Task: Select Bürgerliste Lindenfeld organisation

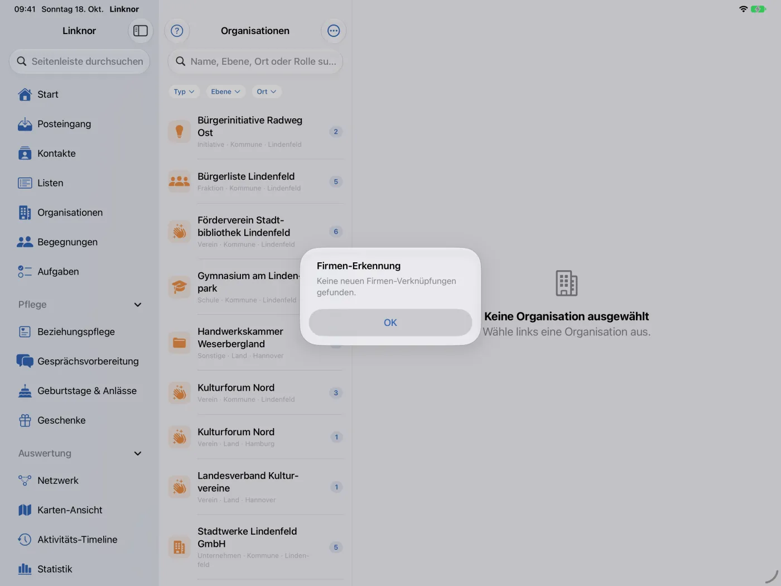Action: point(255,181)
